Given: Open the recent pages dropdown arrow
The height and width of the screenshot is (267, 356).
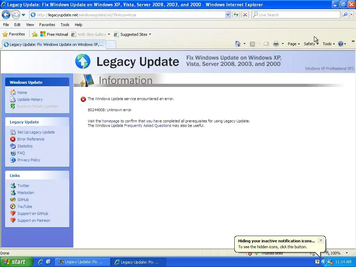Looking at the screenshot, I should [x=23, y=15].
